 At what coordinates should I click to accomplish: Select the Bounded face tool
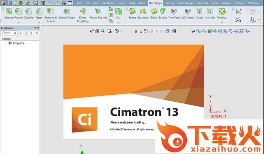143,14
